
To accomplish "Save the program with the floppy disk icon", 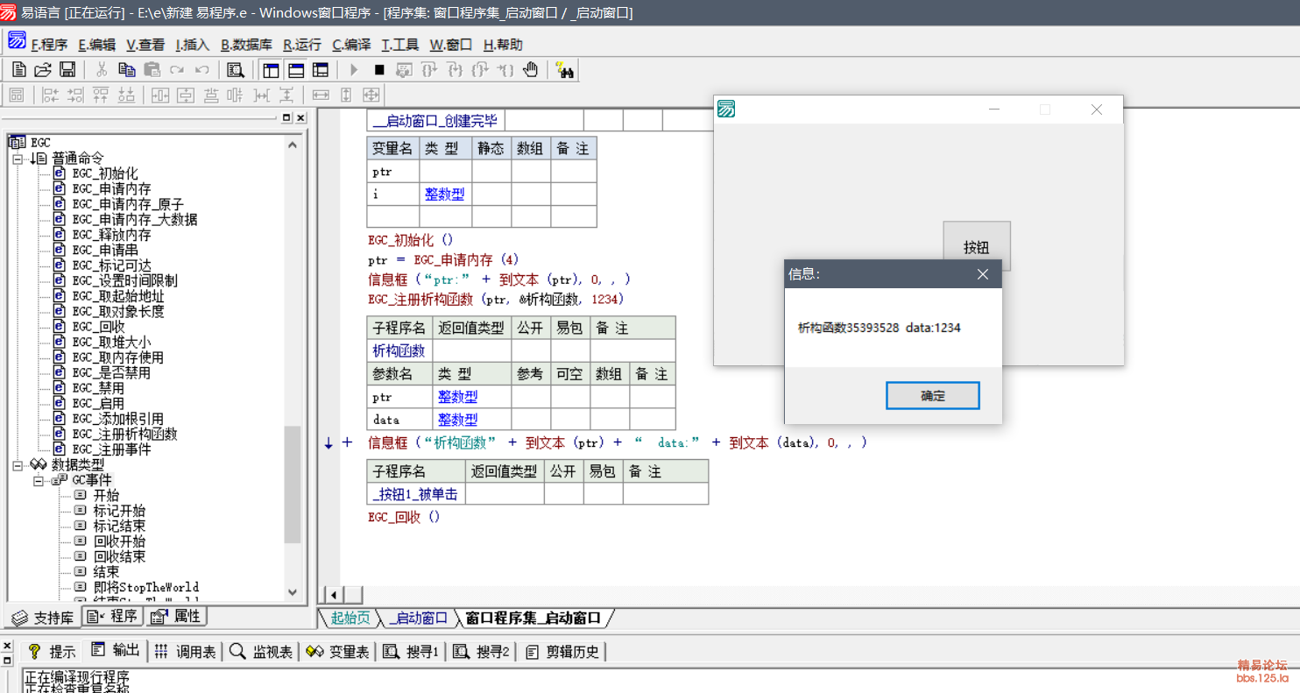I will pos(67,70).
